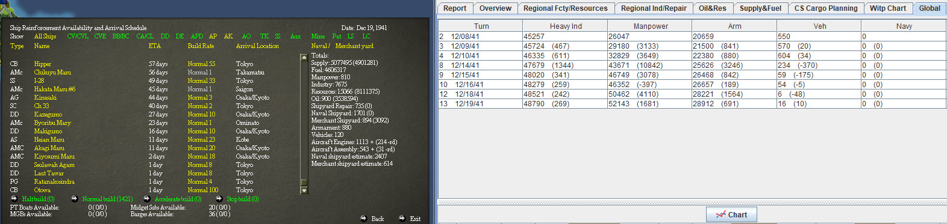Toggle the CVE ship filter
This screenshot has width=947, height=224.
[x=100, y=36]
